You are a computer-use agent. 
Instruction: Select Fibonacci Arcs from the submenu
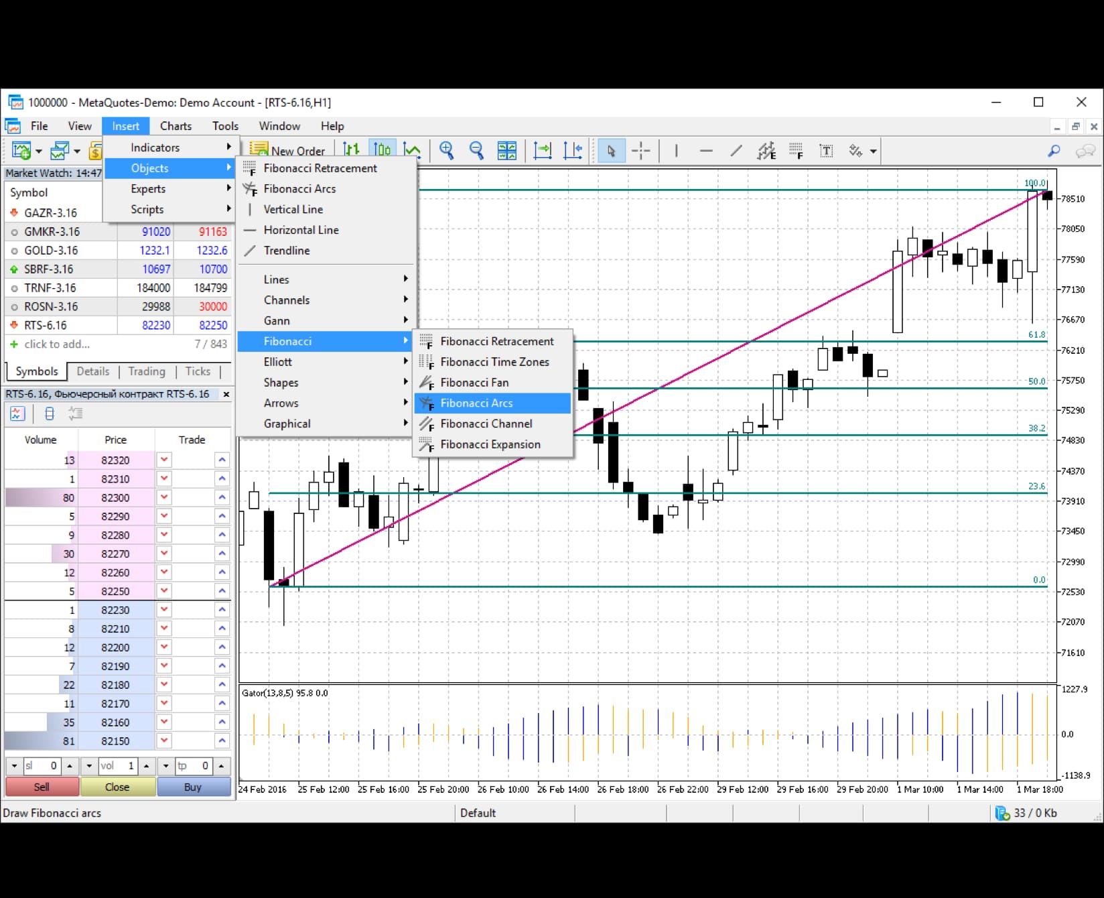476,403
